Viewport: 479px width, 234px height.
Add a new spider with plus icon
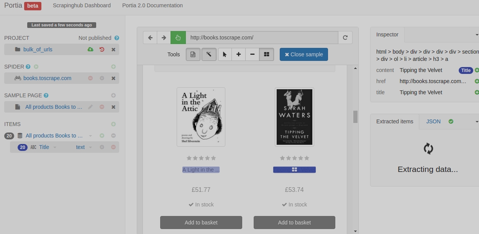113,67
